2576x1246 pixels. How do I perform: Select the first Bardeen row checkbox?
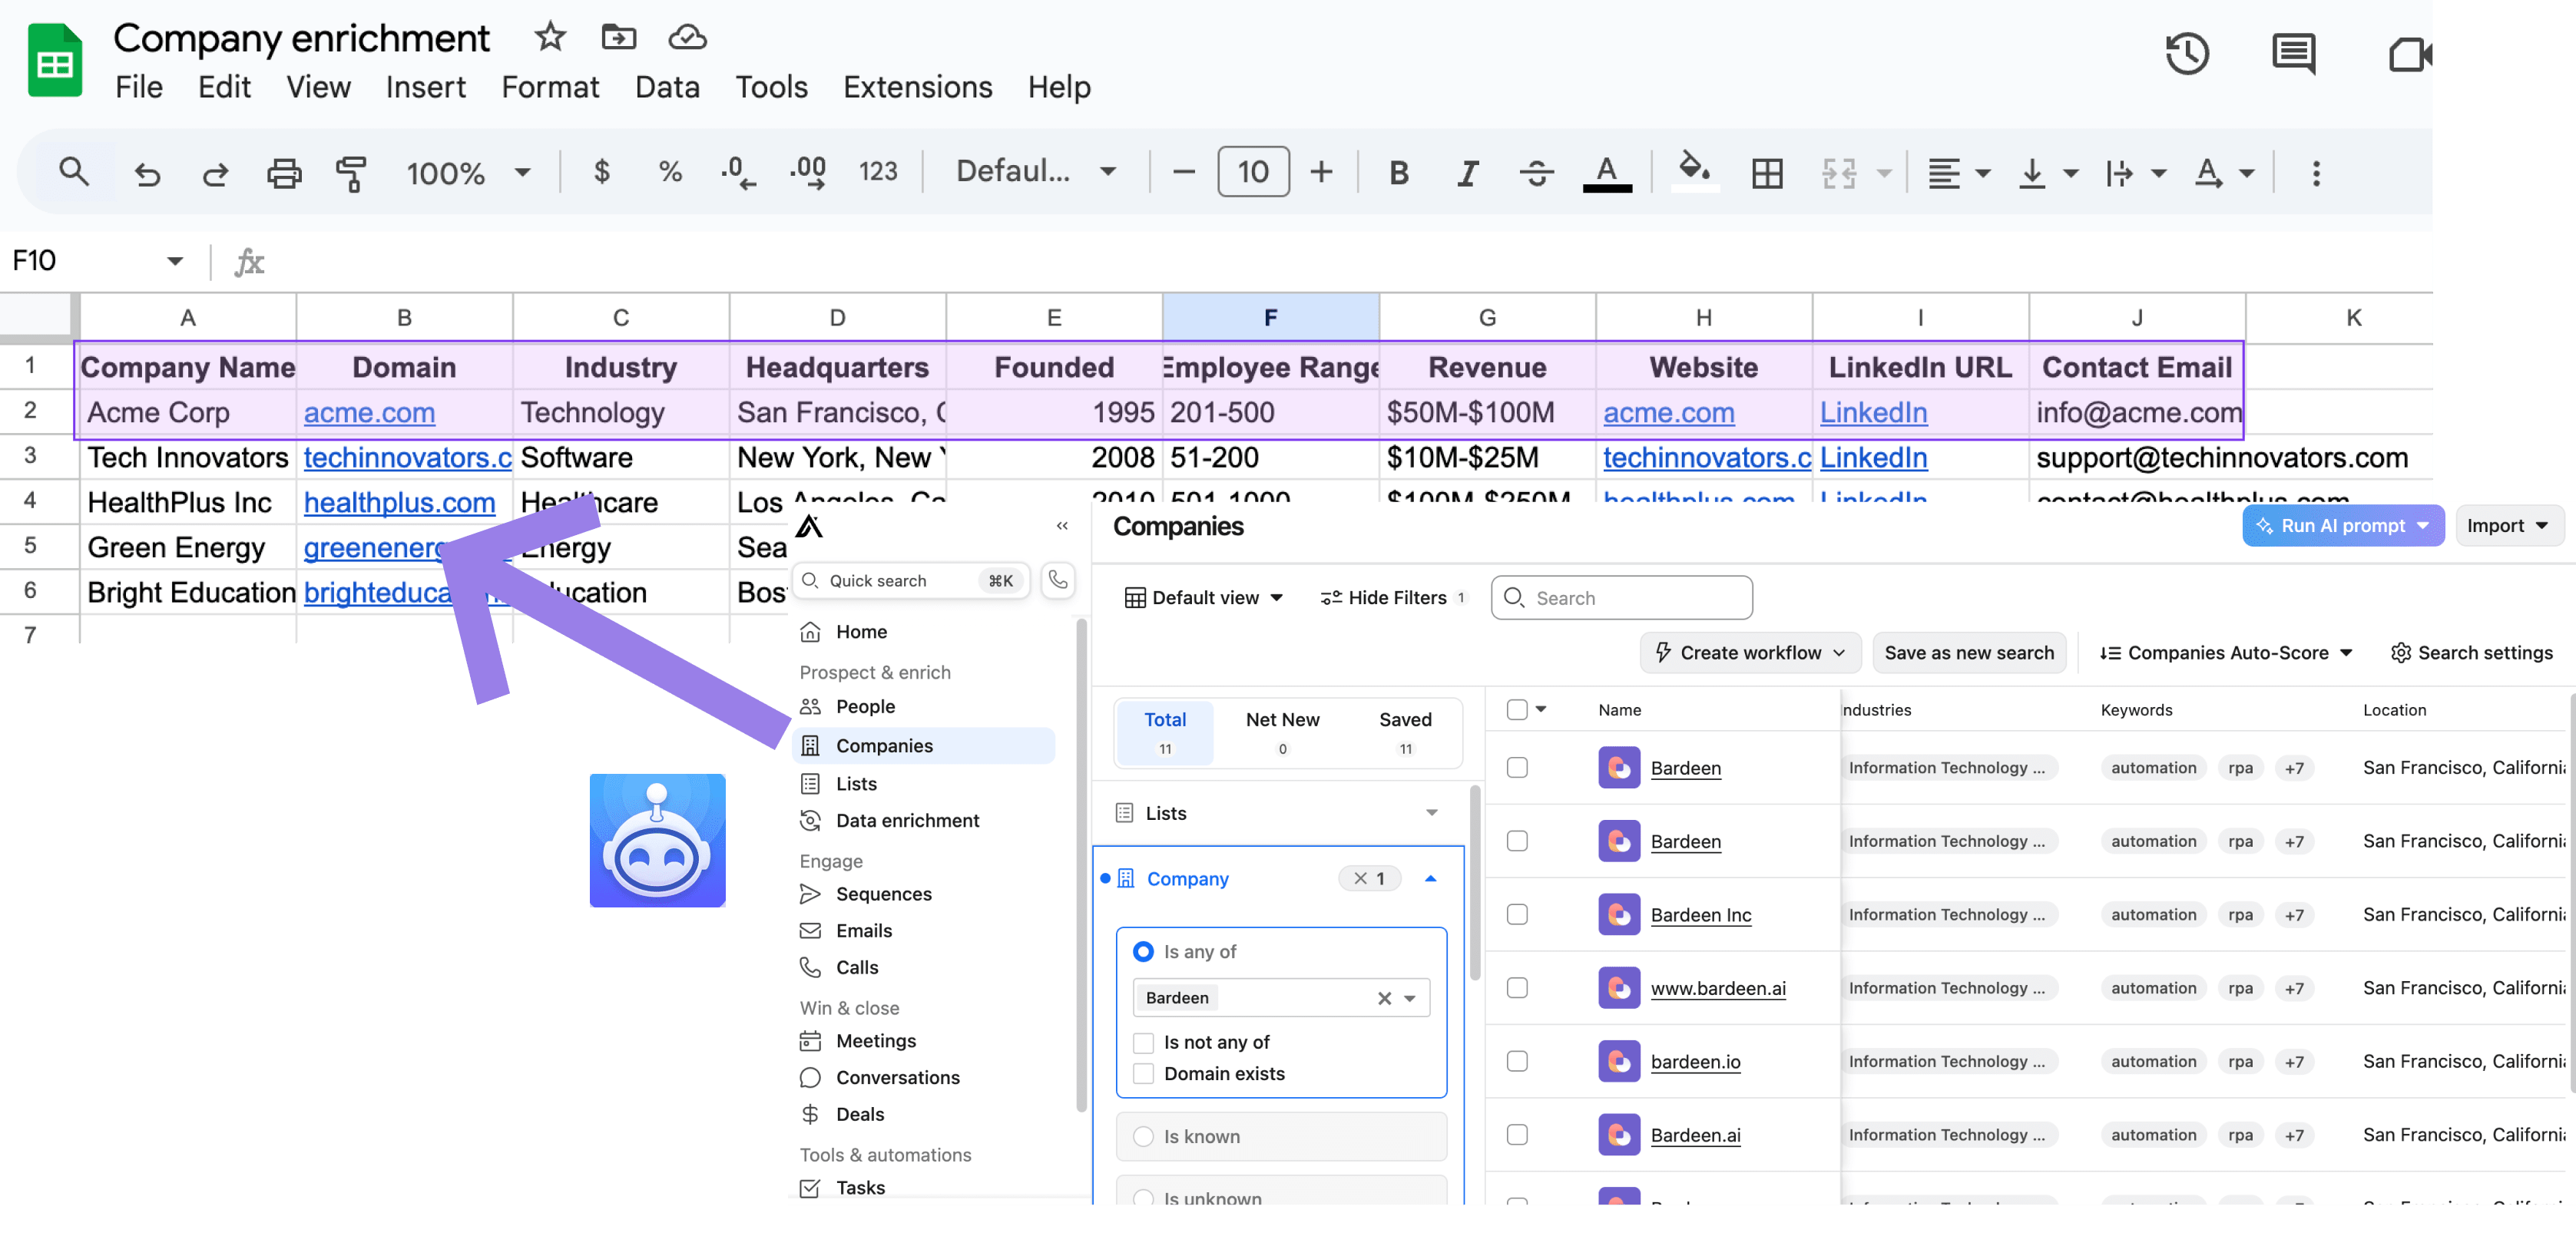pos(1517,768)
